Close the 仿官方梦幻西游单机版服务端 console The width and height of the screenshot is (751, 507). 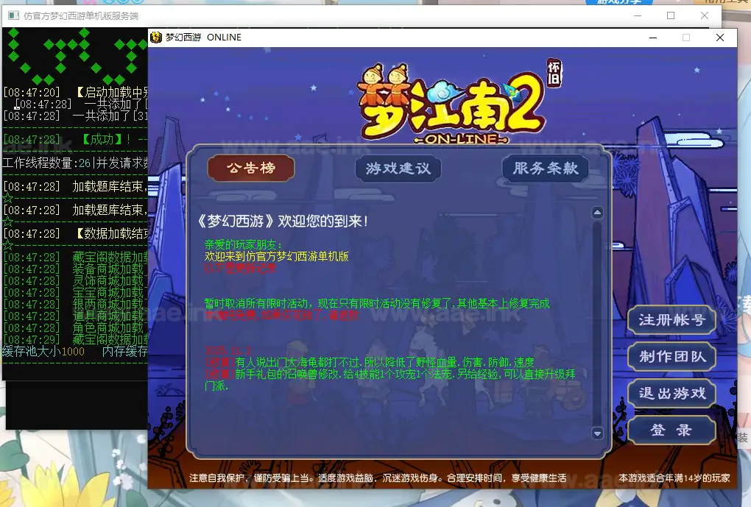point(705,15)
